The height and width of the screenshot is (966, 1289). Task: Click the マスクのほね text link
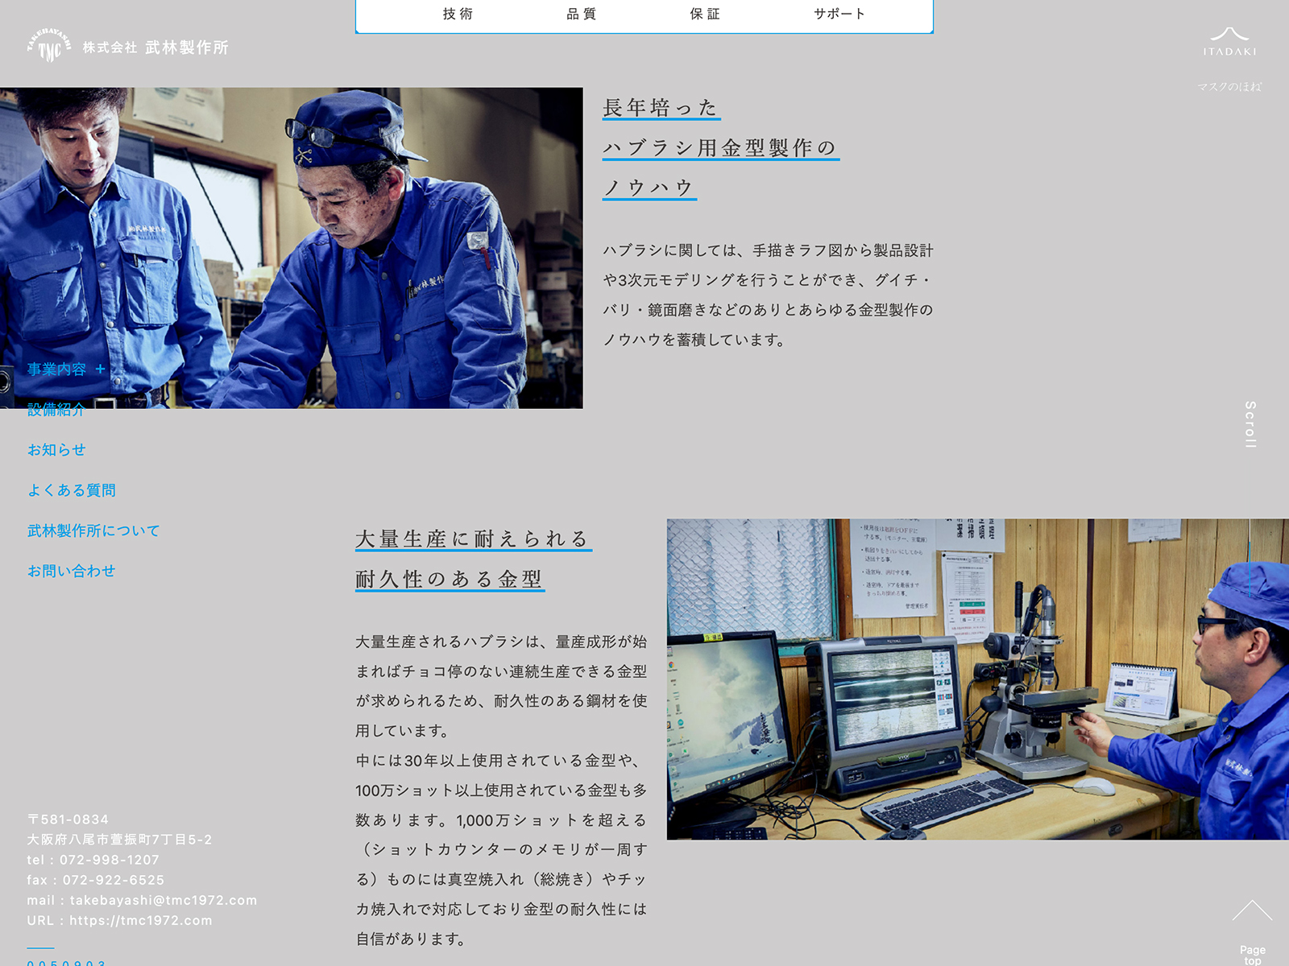point(1229,87)
